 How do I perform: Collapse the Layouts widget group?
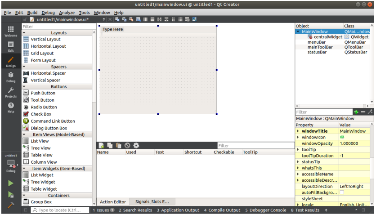(24, 32)
